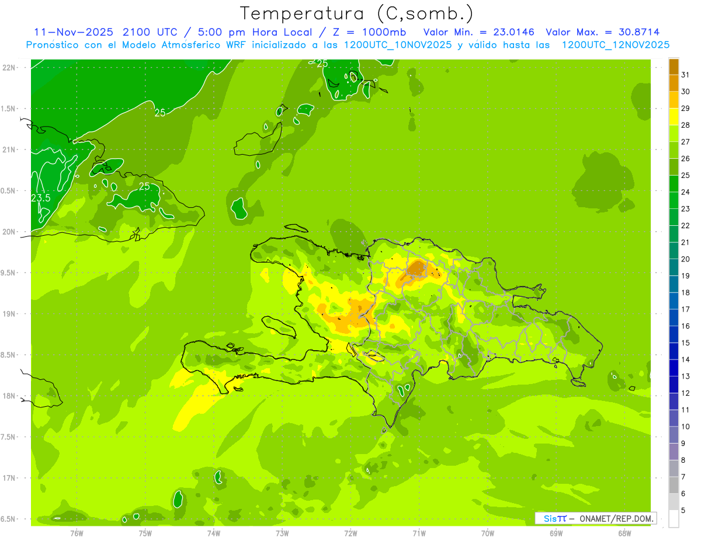Click the legend band between 25 and 26
The image size is (701, 541).
click(x=674, y=167)
